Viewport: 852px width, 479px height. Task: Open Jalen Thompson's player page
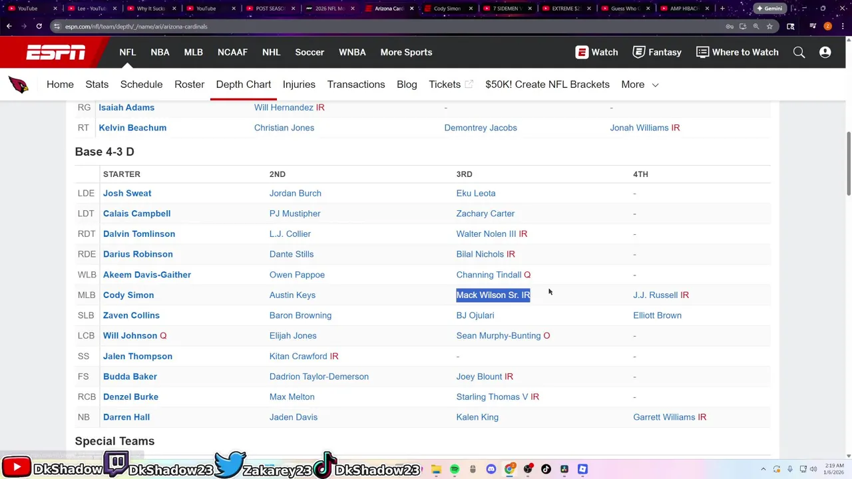tap(138, 357)
